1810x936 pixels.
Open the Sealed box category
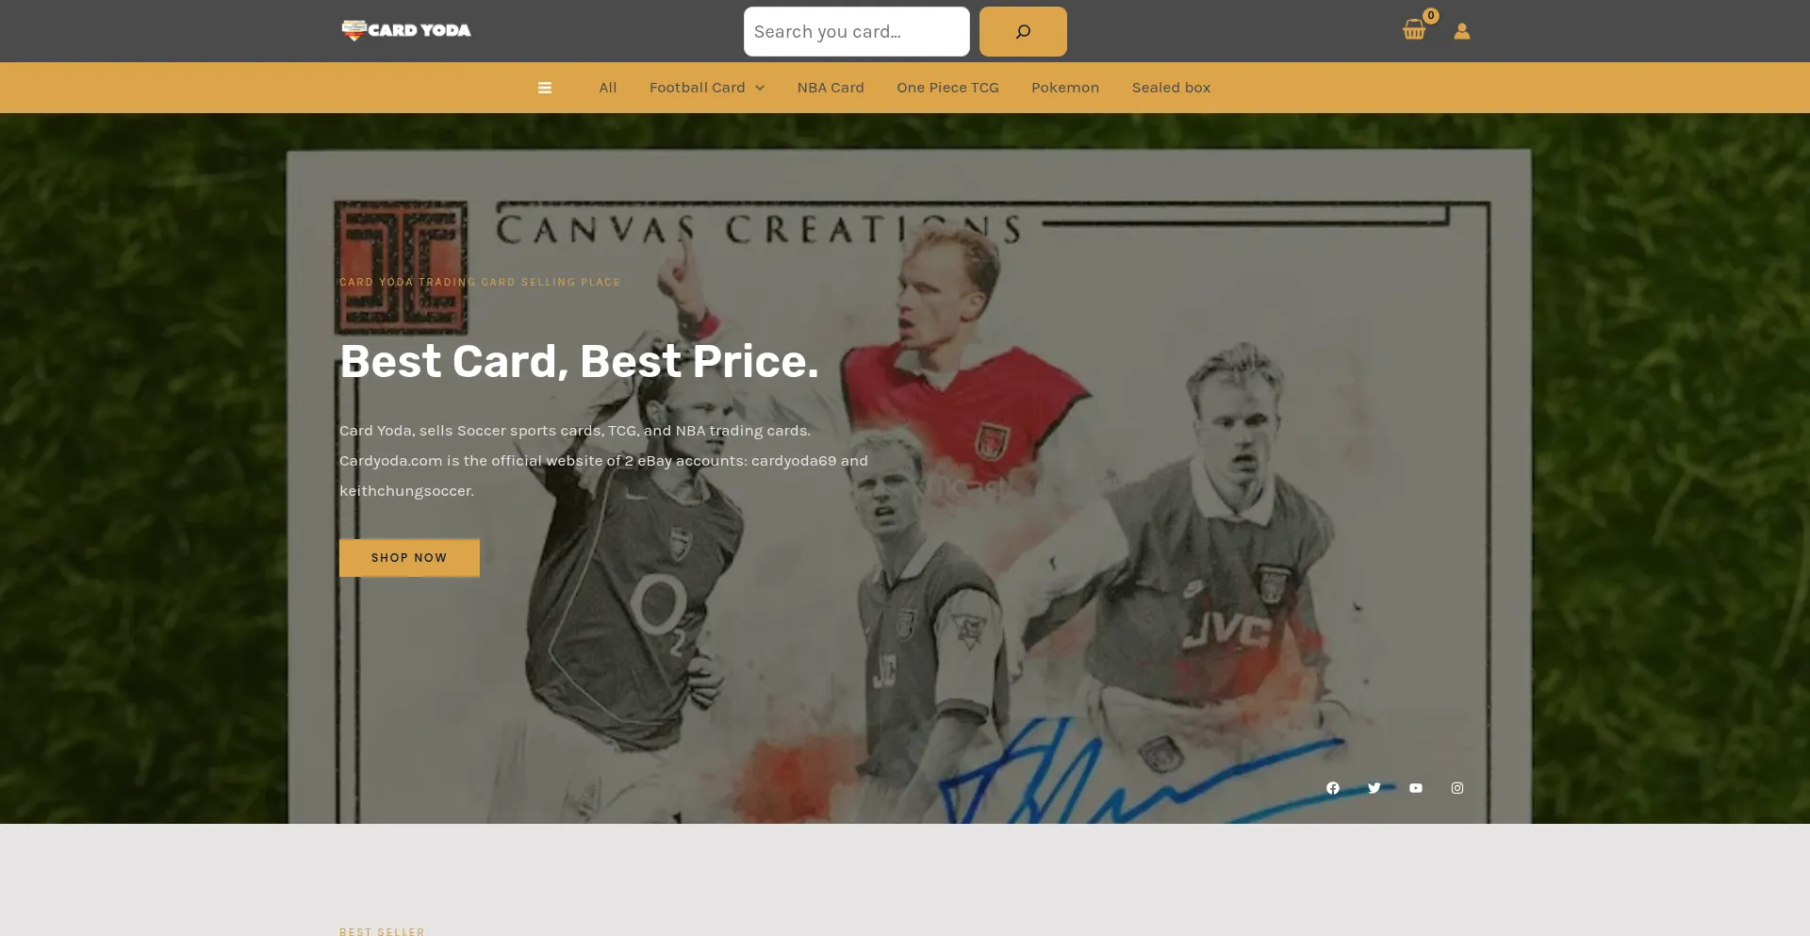(1171, 88)
